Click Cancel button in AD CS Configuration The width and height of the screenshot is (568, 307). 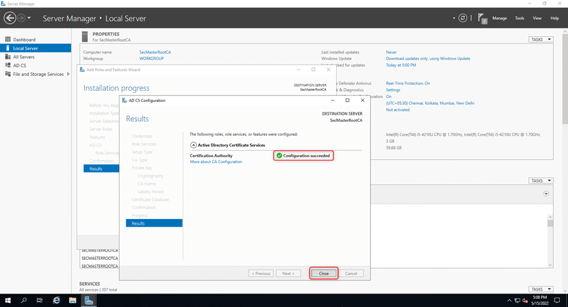351,273
